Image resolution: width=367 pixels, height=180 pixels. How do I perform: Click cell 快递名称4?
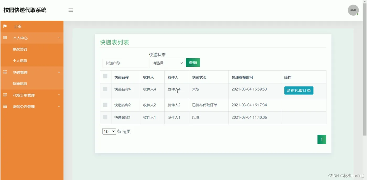122,89
